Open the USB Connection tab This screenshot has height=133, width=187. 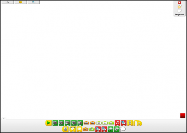point(8,2)
